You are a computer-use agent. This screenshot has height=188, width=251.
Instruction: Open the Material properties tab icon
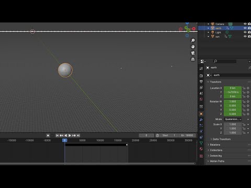tap(201, 149)
